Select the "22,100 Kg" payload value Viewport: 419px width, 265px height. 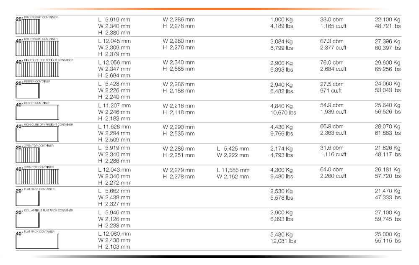click(x=388, y=20)
